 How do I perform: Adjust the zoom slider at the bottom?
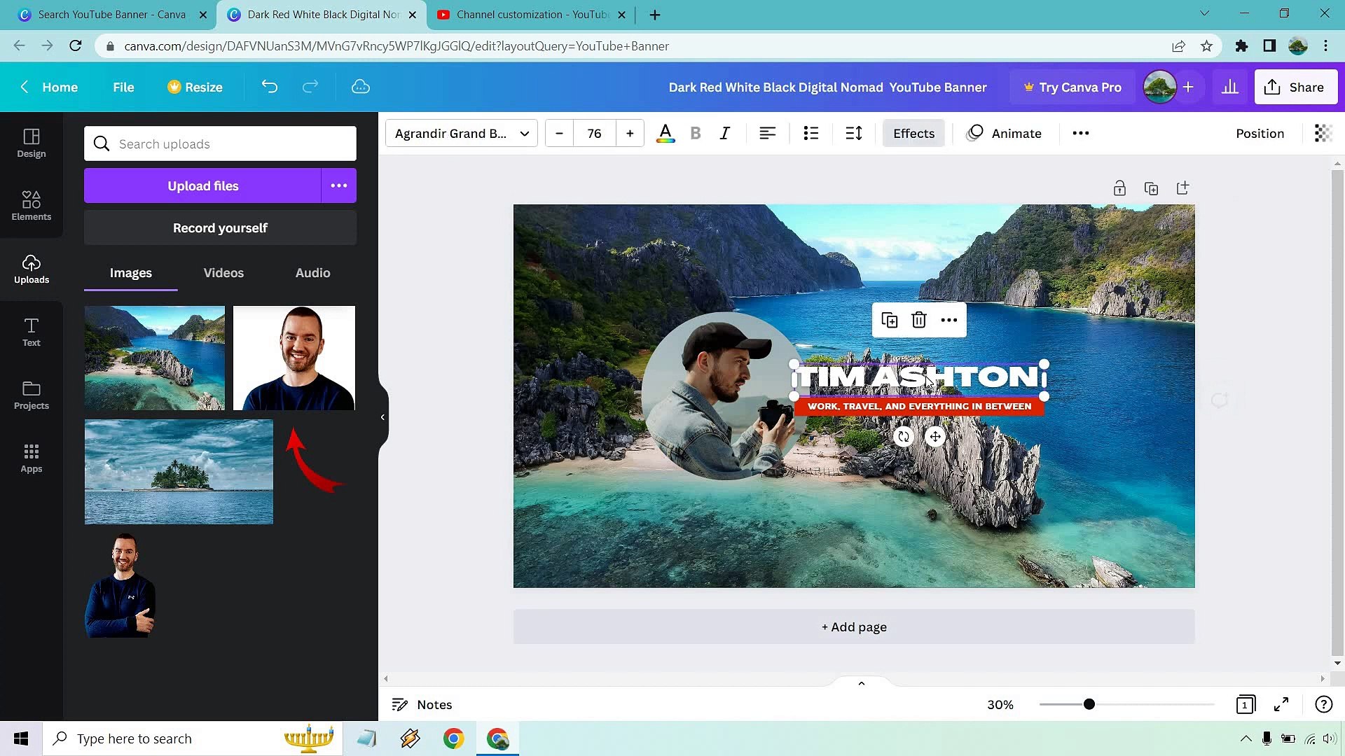click(1089, 704)
